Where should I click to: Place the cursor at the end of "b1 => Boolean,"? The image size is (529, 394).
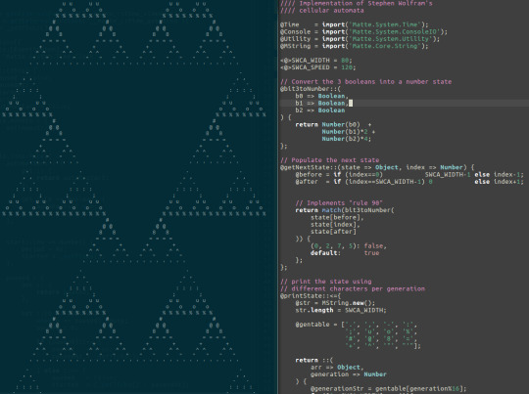click(x=349, y=103)
